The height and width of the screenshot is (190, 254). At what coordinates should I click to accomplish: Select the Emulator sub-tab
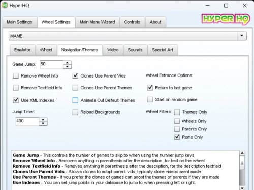click(22, 50)
